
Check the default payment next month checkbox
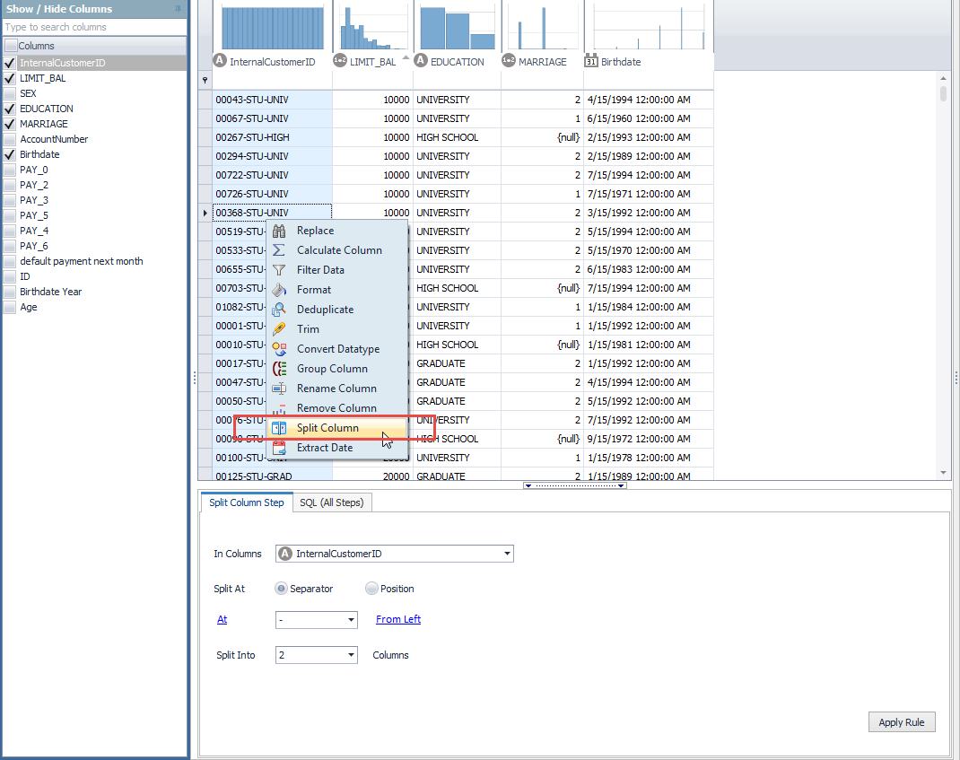pos(10,261)
